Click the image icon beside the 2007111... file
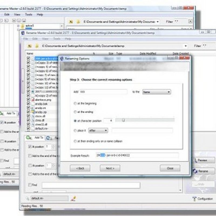 click(33, 92)
